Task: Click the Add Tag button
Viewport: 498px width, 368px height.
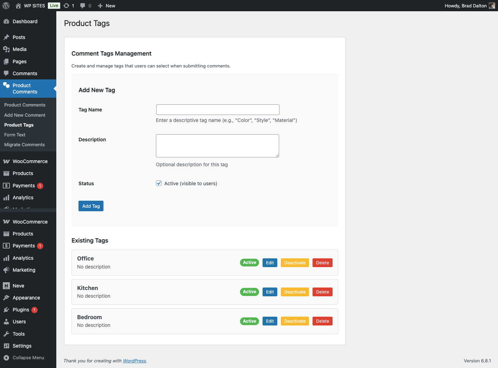Action: pos(91,206)
